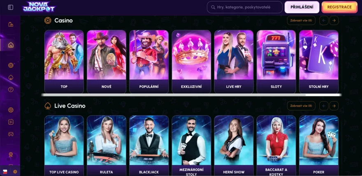Click the Casino row horizontal scrollbar
The image size is (362, 176).
point(191,95)
